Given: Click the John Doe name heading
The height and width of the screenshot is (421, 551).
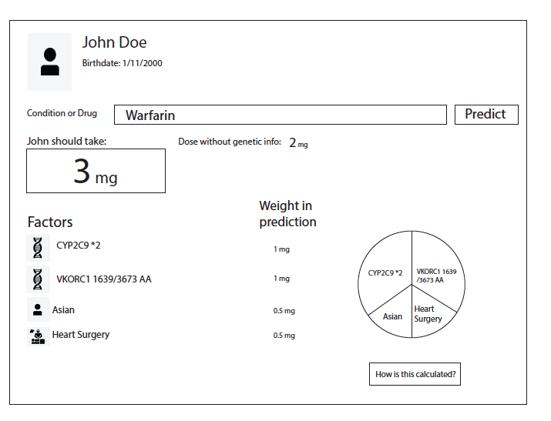Looking at the screenshot, I should pos(115,42).
